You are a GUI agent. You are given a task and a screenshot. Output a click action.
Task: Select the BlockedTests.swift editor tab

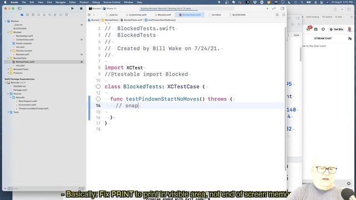point(190,15)
